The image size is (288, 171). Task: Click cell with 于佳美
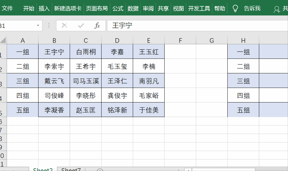[x=149, y=110]
